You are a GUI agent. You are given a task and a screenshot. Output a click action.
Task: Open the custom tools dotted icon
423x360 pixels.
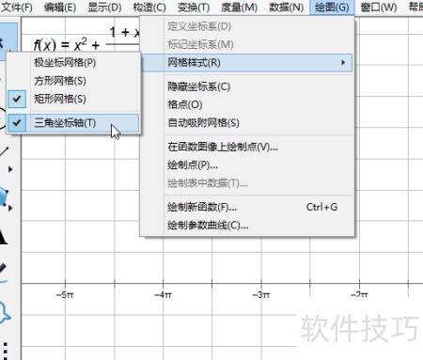tap(5, 351)
